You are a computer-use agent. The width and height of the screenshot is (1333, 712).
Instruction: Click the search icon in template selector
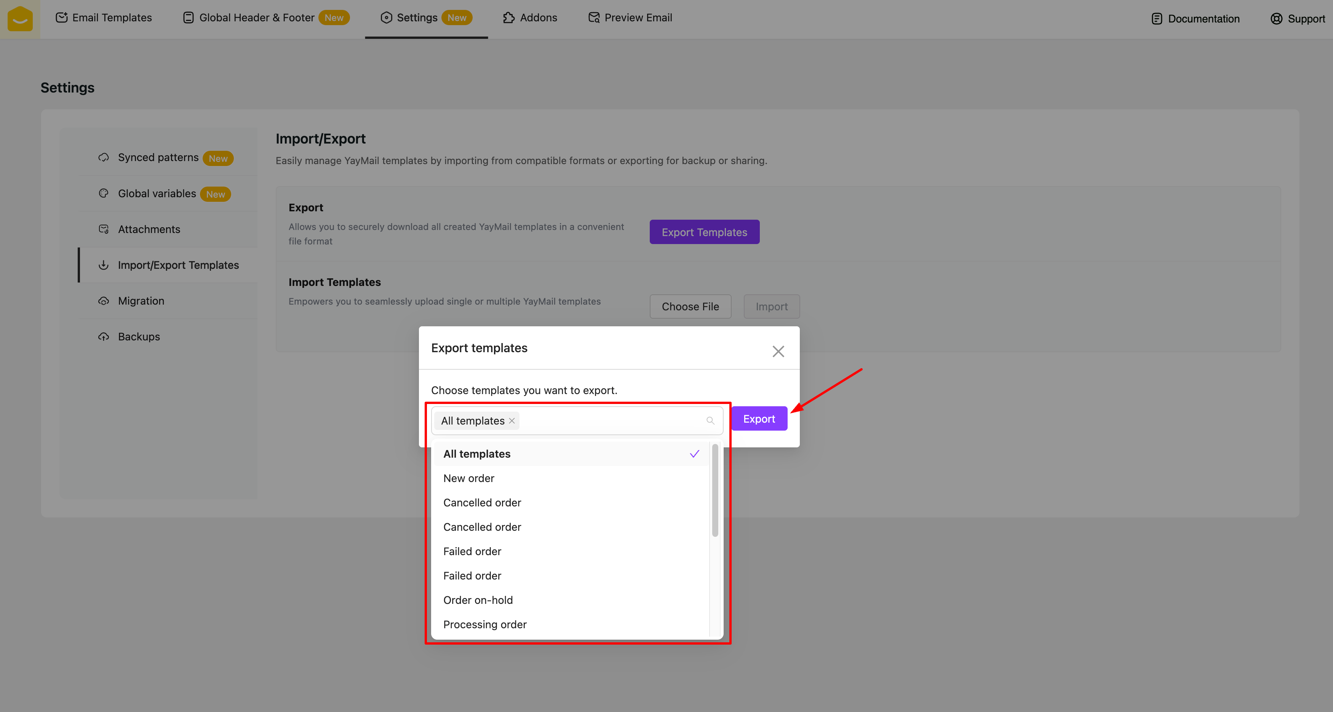(x=710, y=421)
